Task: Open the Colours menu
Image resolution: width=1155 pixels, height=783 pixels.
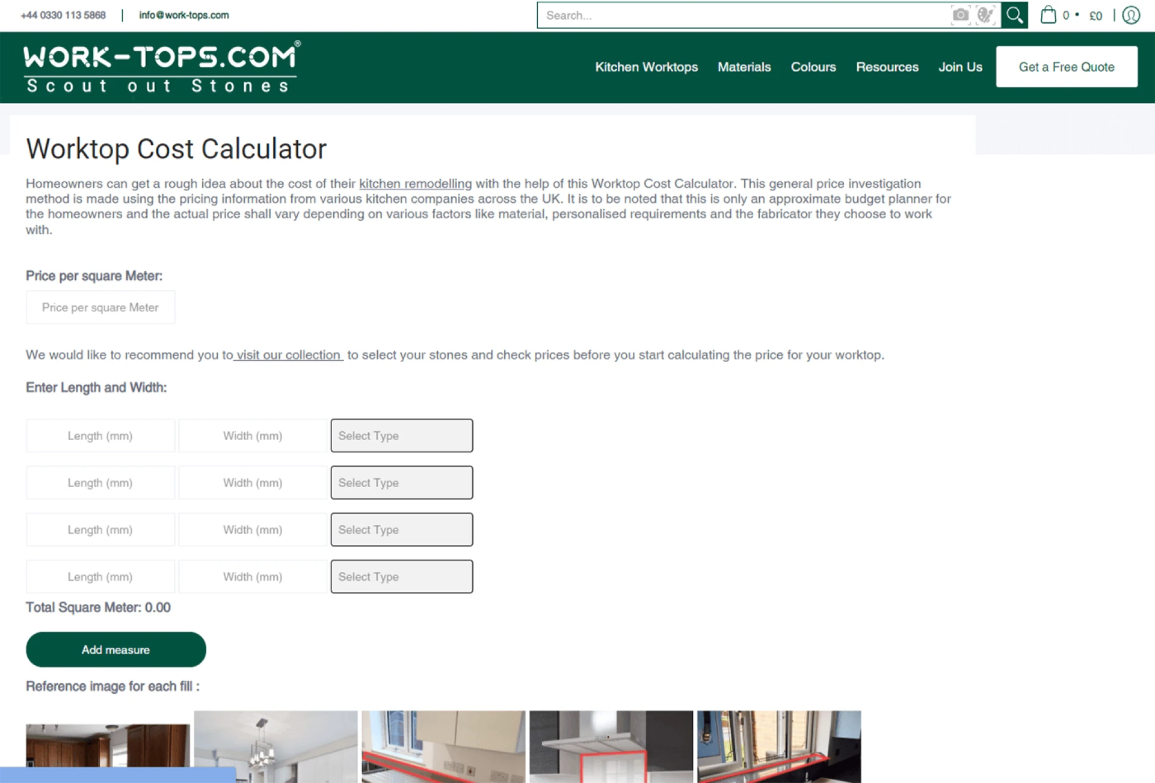Action: [813, 67]
